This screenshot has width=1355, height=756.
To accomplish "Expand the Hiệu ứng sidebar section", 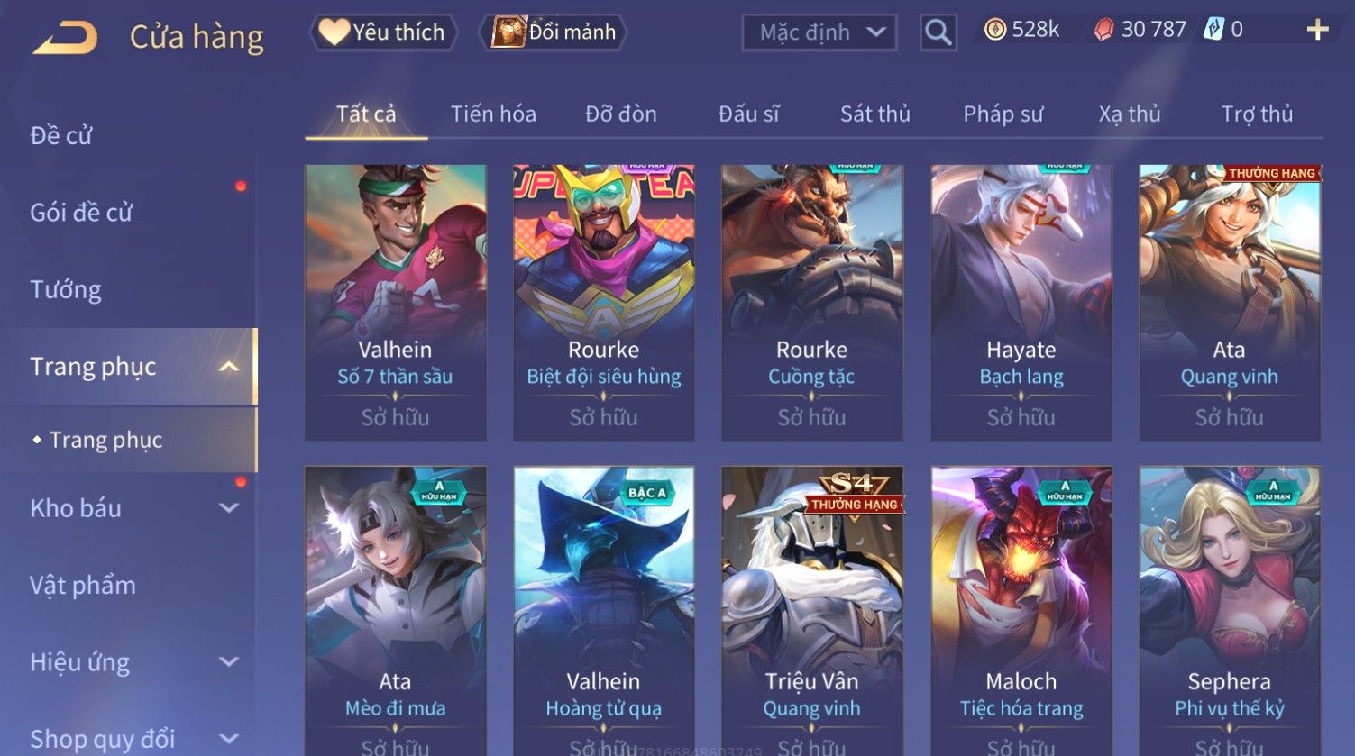I will coord(229,662).
